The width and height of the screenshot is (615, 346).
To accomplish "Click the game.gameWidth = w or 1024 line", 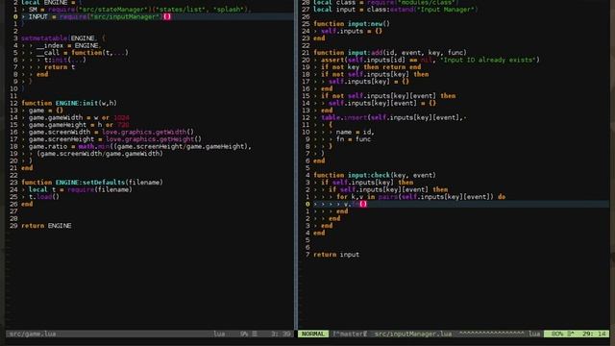I will click(79, 117).
